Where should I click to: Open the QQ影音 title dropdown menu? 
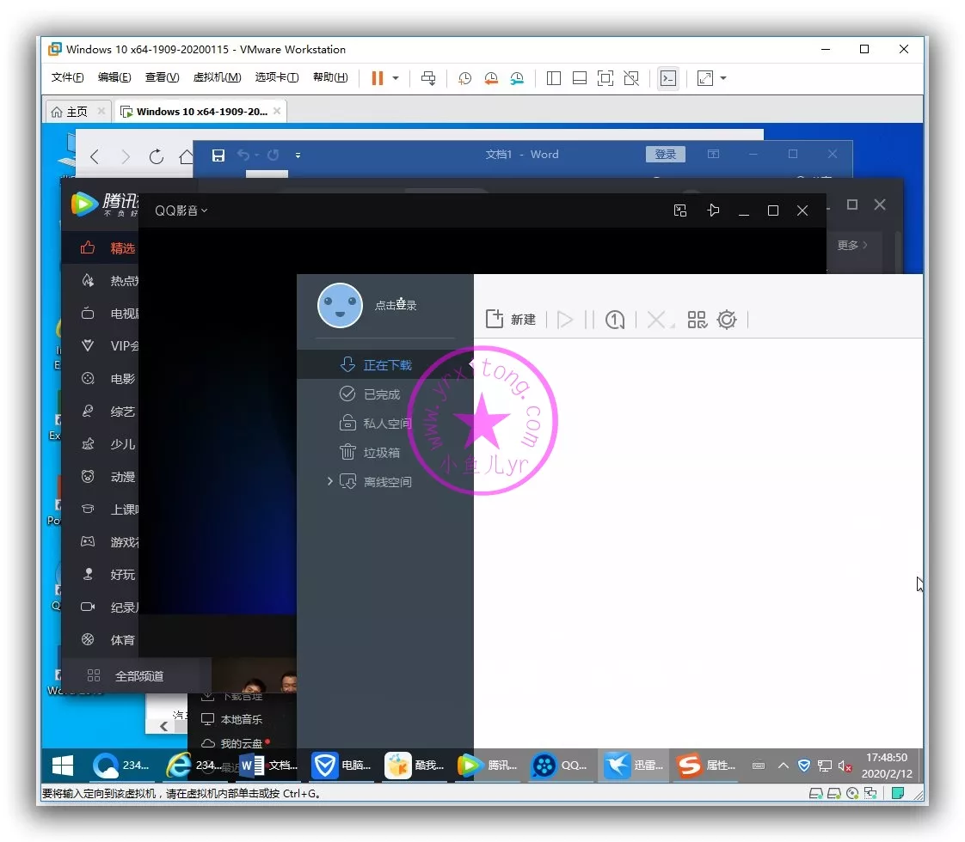point(181,210)
